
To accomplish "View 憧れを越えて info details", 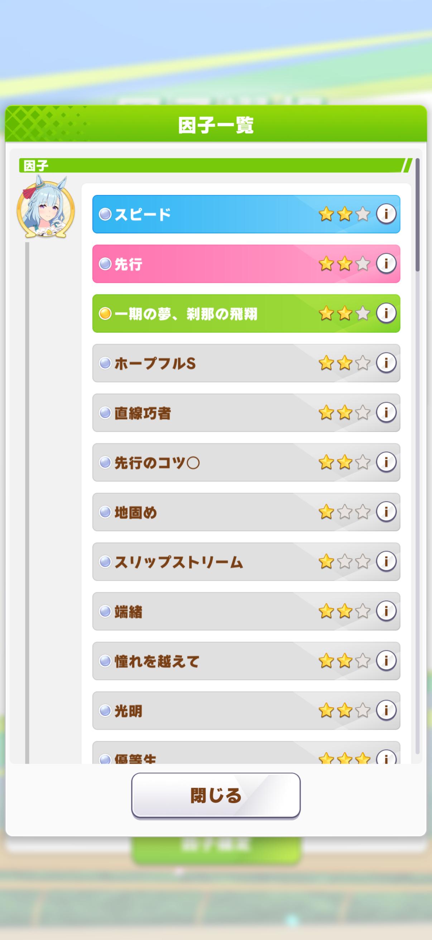I will (x=386, y=660).
